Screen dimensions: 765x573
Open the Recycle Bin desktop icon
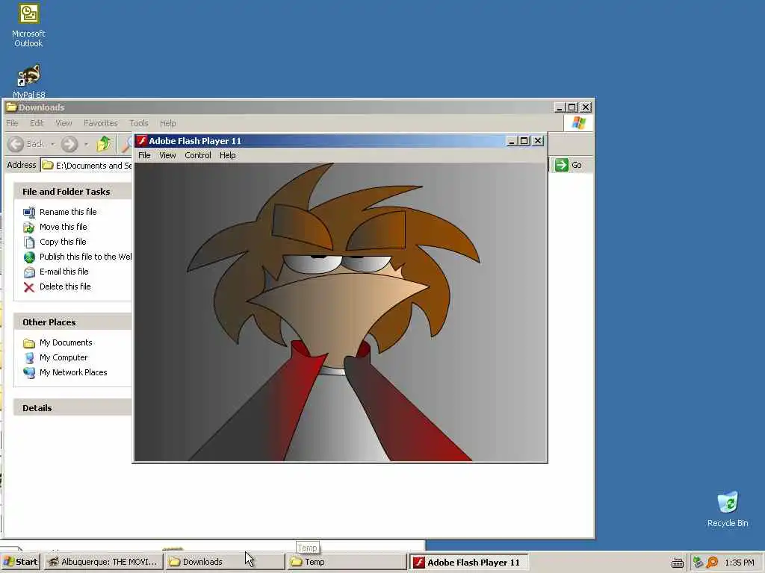pyautogui.click(x=728, y=509)
